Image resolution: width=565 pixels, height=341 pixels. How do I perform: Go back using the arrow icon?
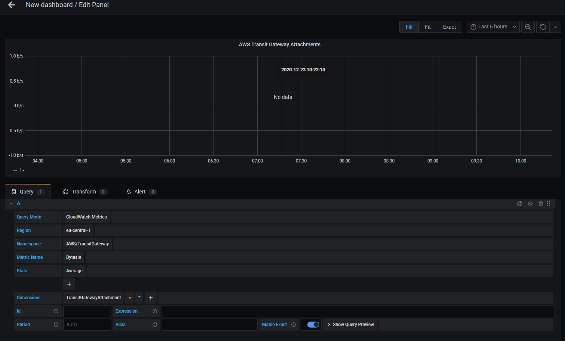pyautogui.click(x=12, y=5)
